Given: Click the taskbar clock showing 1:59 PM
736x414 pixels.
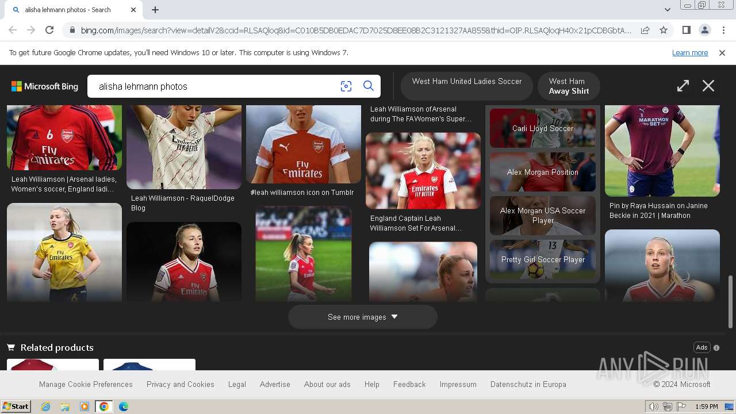Looking at the screenshot, I should pos(707,407).
